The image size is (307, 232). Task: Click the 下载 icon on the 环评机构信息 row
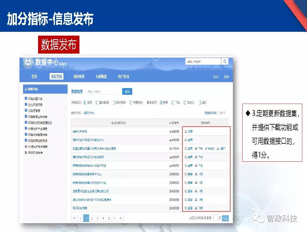196,208
